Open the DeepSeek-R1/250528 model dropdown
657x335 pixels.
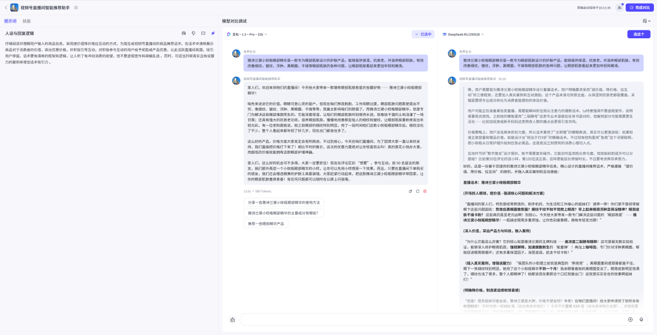point(463,34)
